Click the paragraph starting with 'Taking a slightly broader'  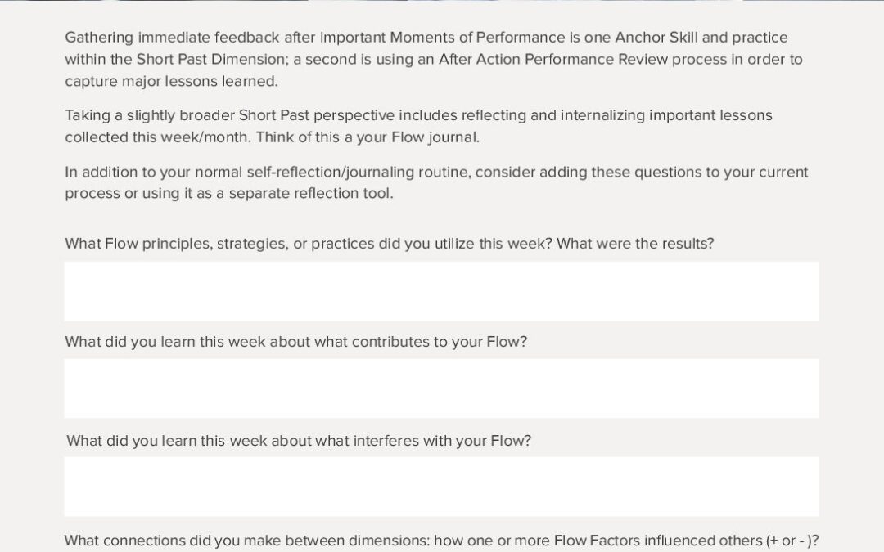tap(418, 126)
